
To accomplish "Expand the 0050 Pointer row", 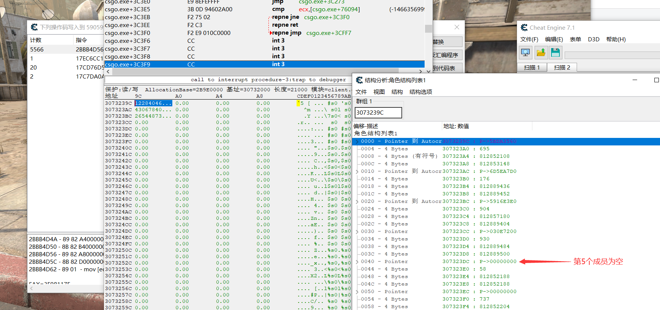I will pos(357,292).
